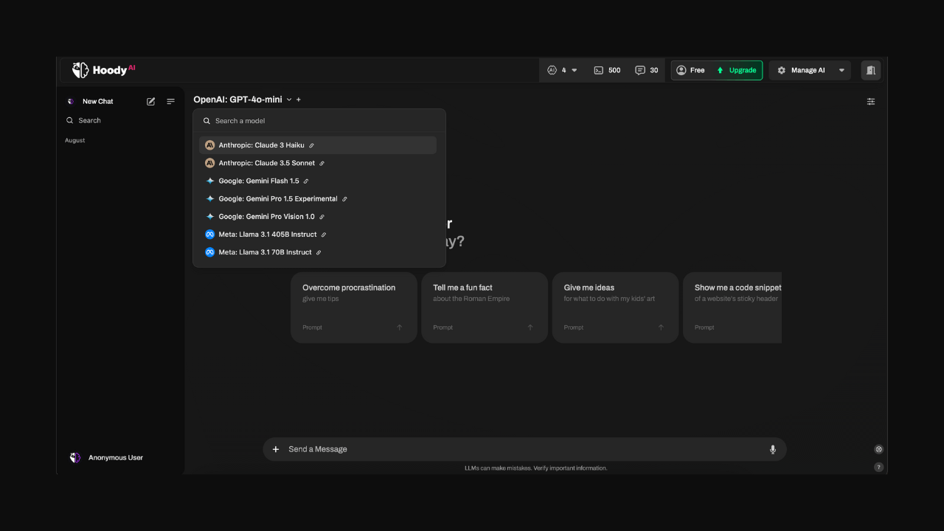Click link icon beside Gemini Pro 1.5 Experimental
Image resolution: width=944 pixels, height=531 pixels.
click(x=344, y=198)
